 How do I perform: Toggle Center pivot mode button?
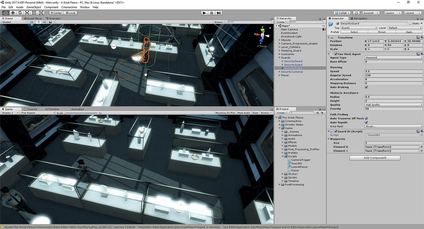click(56, 13)
